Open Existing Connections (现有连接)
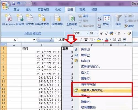The height and width of the screenshot is (110, 138). click(57, 20)
